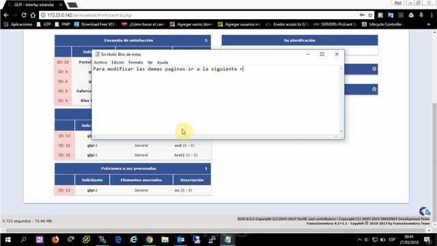Click ID: 12 cell
The image size is (437, 246).
[x=64, y=146]
